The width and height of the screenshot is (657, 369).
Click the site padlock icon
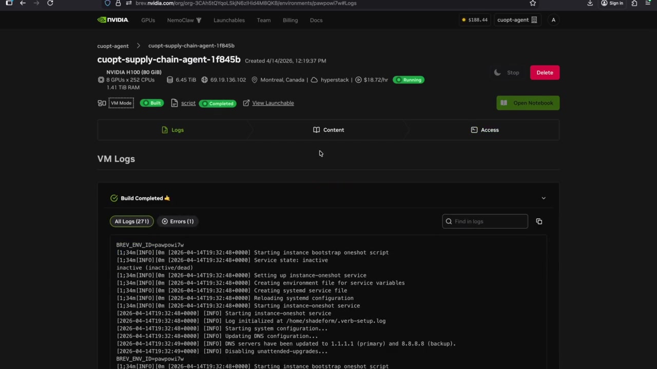(x=118, y=3)
